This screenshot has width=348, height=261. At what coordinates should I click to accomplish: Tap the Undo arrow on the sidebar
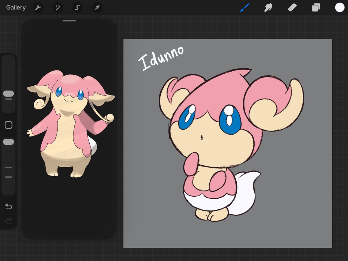(x=8, y=206)
